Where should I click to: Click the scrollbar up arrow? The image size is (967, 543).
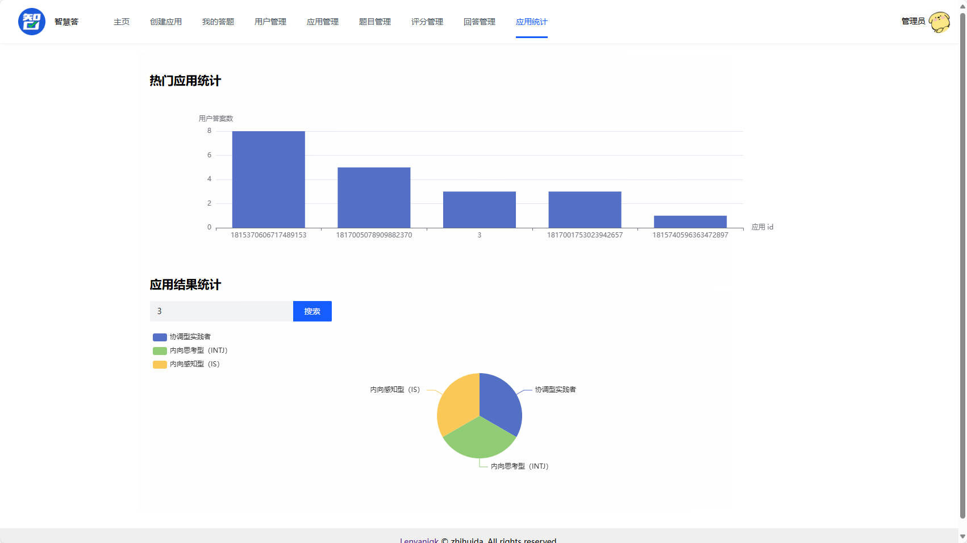point(962,6)
